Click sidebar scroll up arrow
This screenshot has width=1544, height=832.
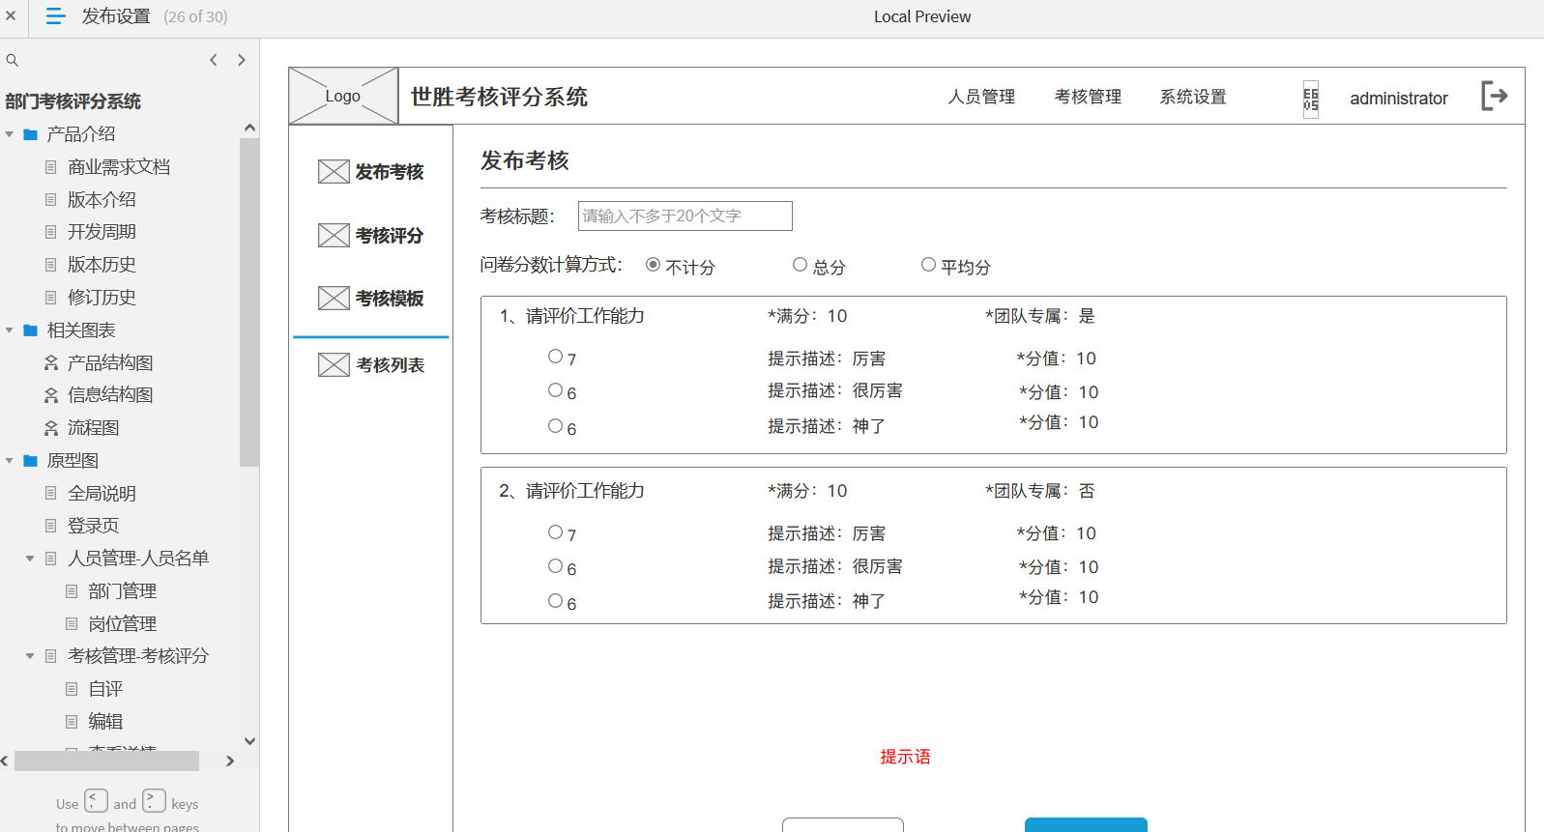tap(249, 128)
